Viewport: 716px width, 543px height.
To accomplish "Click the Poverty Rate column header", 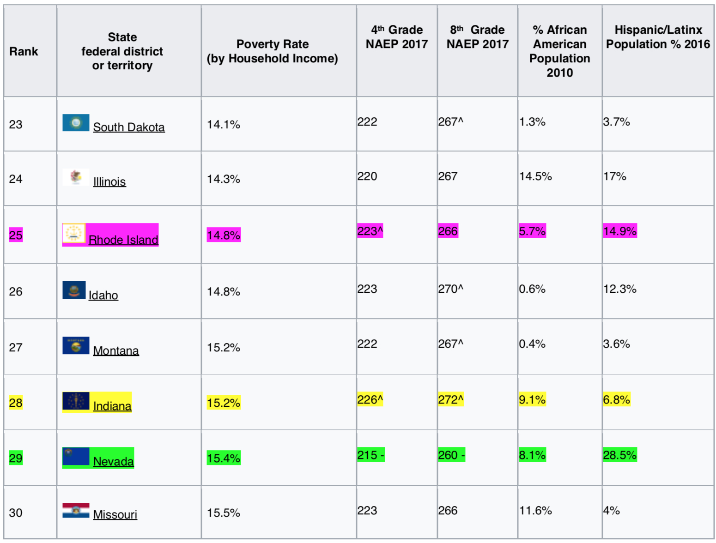I will [x=272, y=51].
